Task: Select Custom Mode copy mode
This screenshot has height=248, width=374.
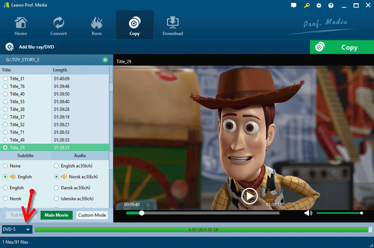Action: pos(92,215)
